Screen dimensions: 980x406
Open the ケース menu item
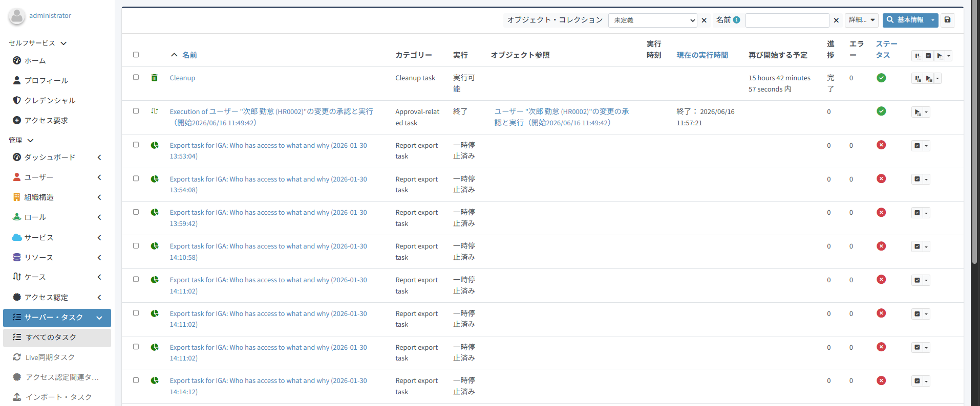pyautogui.click(x=57, y=277)
